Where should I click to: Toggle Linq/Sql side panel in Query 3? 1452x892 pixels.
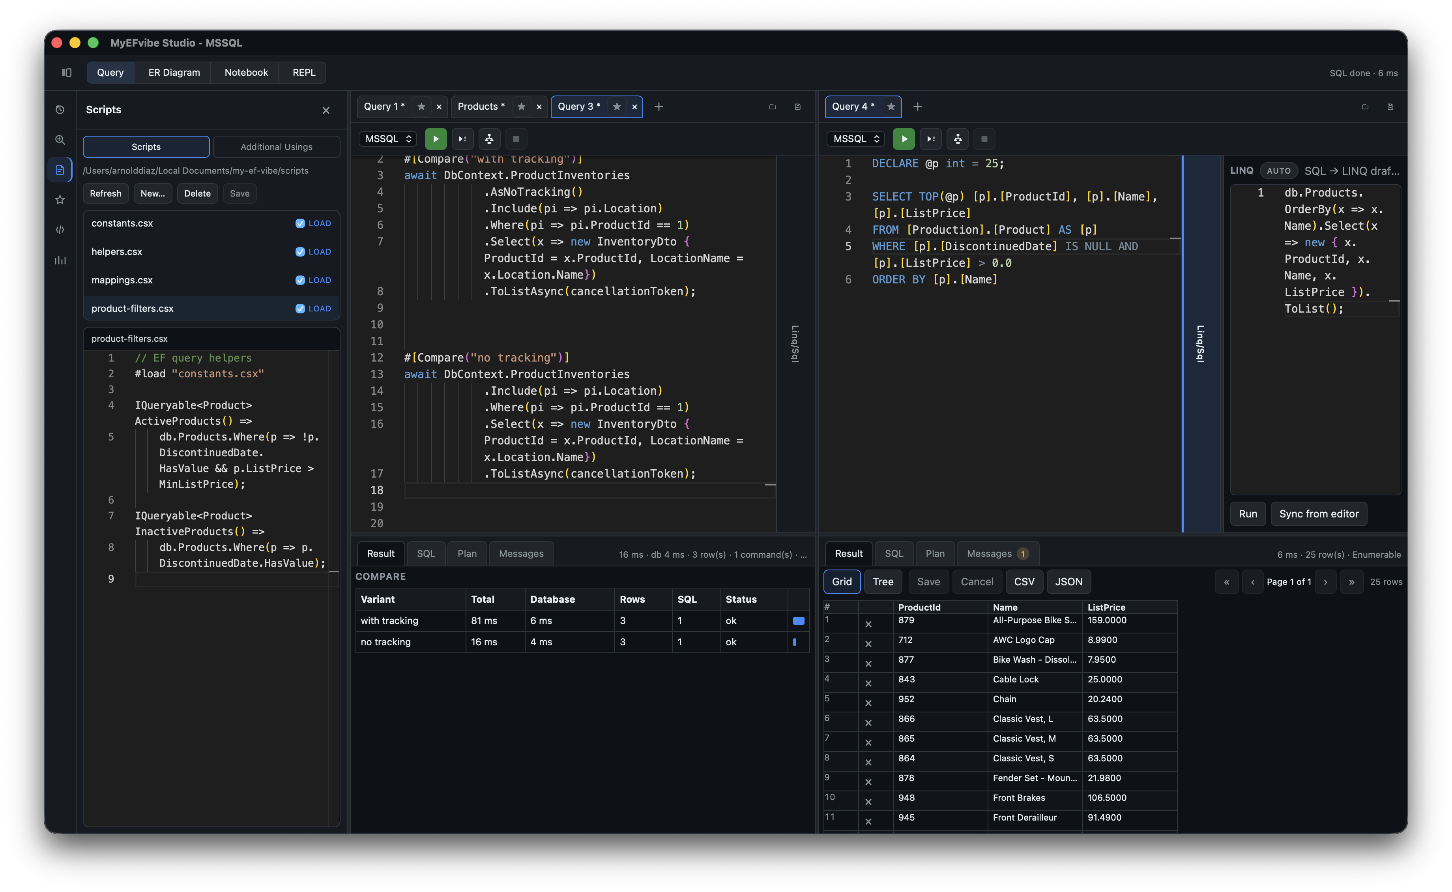pyautogui.click(x=795, y=343)
